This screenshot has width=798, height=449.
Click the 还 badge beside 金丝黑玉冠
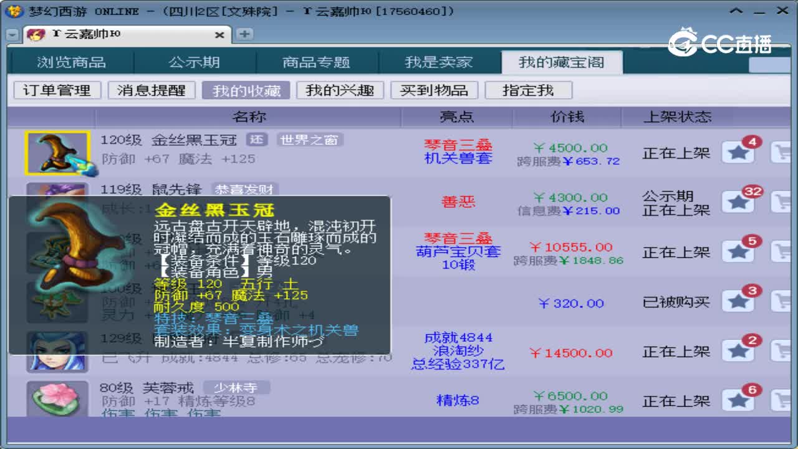click(x=257, y=140)
